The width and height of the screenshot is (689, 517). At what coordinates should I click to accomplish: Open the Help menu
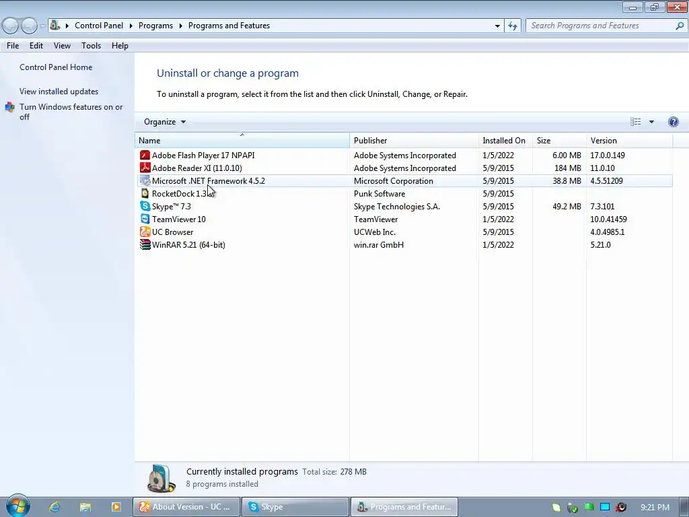[x=120, y=46]
